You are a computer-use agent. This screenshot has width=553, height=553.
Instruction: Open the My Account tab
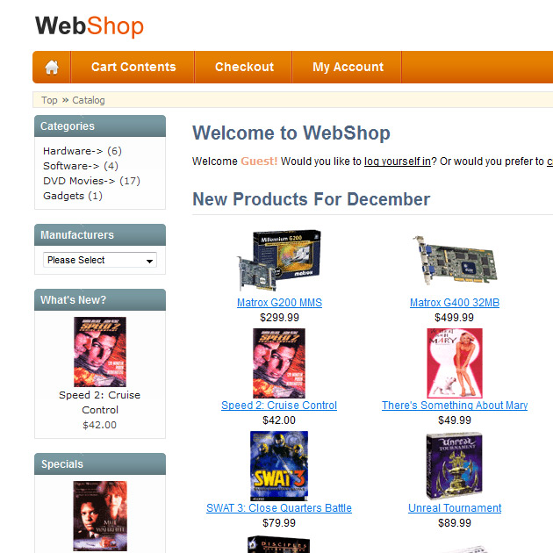click(348, 67)
